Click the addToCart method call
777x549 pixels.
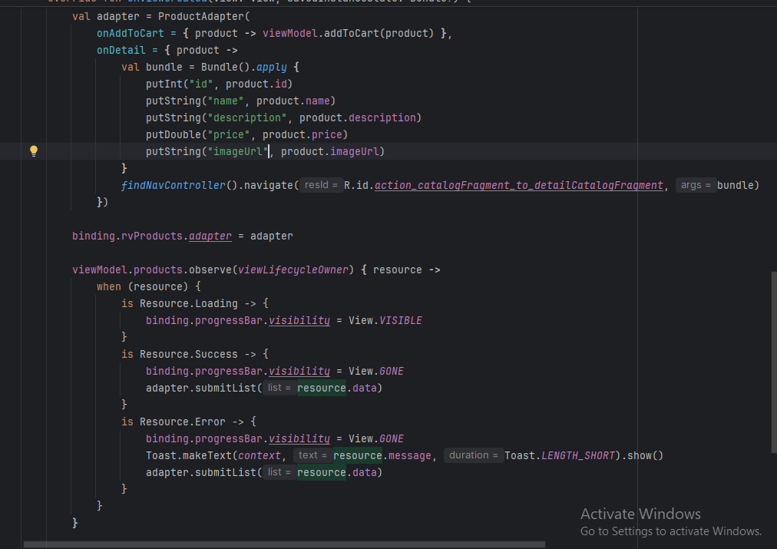pyautogui.click(x=352, y=33)
